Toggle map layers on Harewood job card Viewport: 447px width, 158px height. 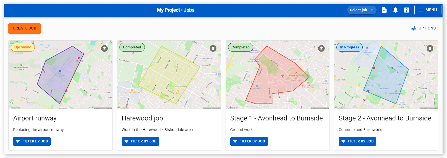click(213, 48)
